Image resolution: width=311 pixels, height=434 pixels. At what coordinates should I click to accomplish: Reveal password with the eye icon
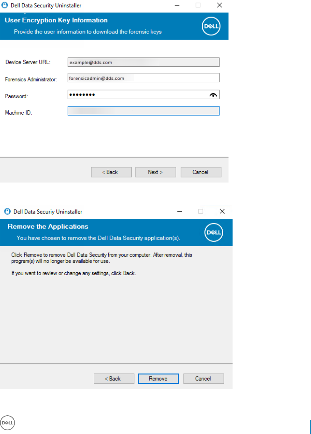pyautogui.click(x=213, y=95)
